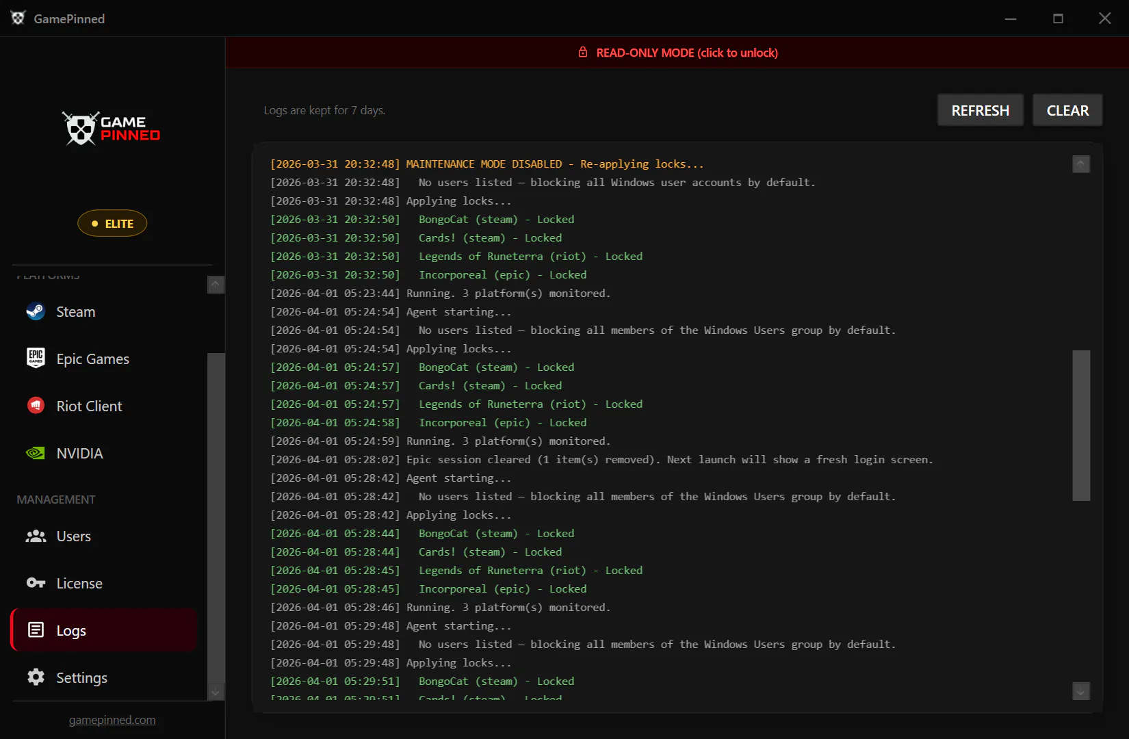Click the log panel scrollbar thumb
The width and height of the screenshot is (1129, 739).
pos(1081,426)
